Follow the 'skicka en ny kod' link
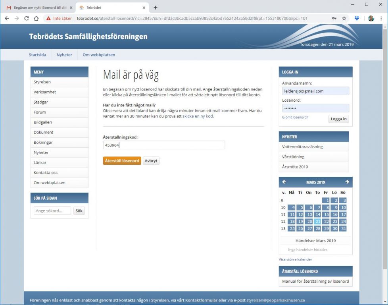Screen dimensions: 388x305 (198, 116)
